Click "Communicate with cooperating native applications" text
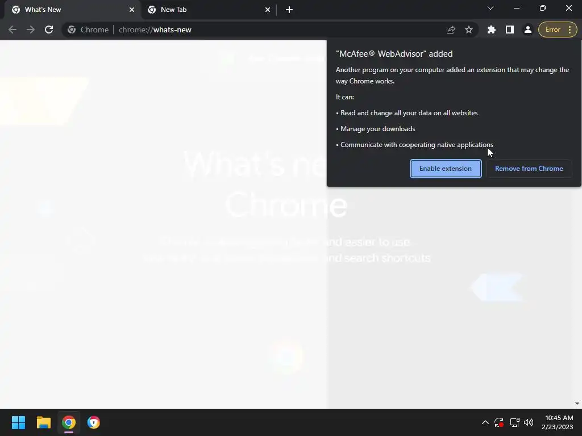582x436 pixels. coord(417,145)
